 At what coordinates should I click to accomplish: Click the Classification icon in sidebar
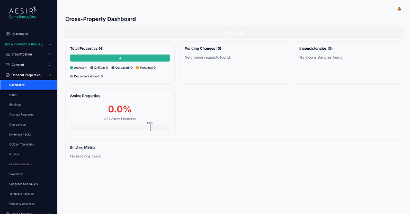click(7, 55)
